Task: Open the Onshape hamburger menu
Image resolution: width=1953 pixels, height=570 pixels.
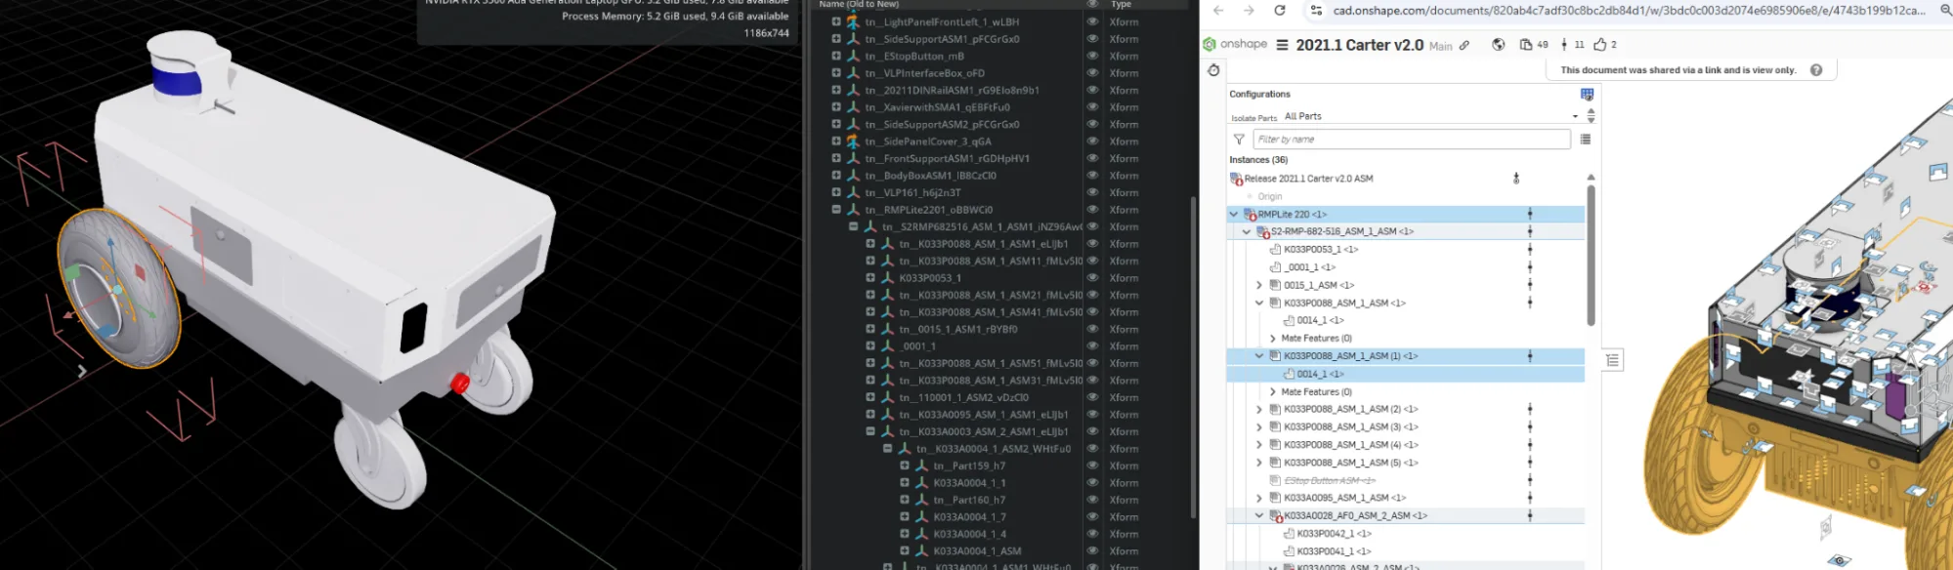Action: point(1282,45)
